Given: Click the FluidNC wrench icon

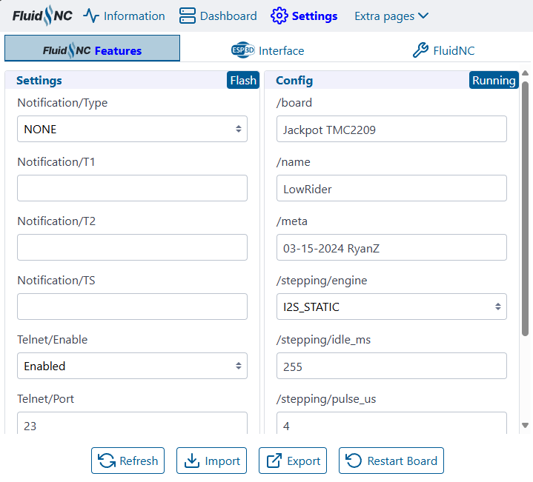Looking at the screenshot, I should [x=420, y=50].
